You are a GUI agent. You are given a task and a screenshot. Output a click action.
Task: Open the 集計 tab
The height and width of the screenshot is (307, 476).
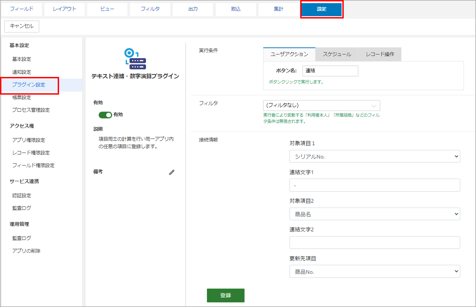[x=279, y=9]
